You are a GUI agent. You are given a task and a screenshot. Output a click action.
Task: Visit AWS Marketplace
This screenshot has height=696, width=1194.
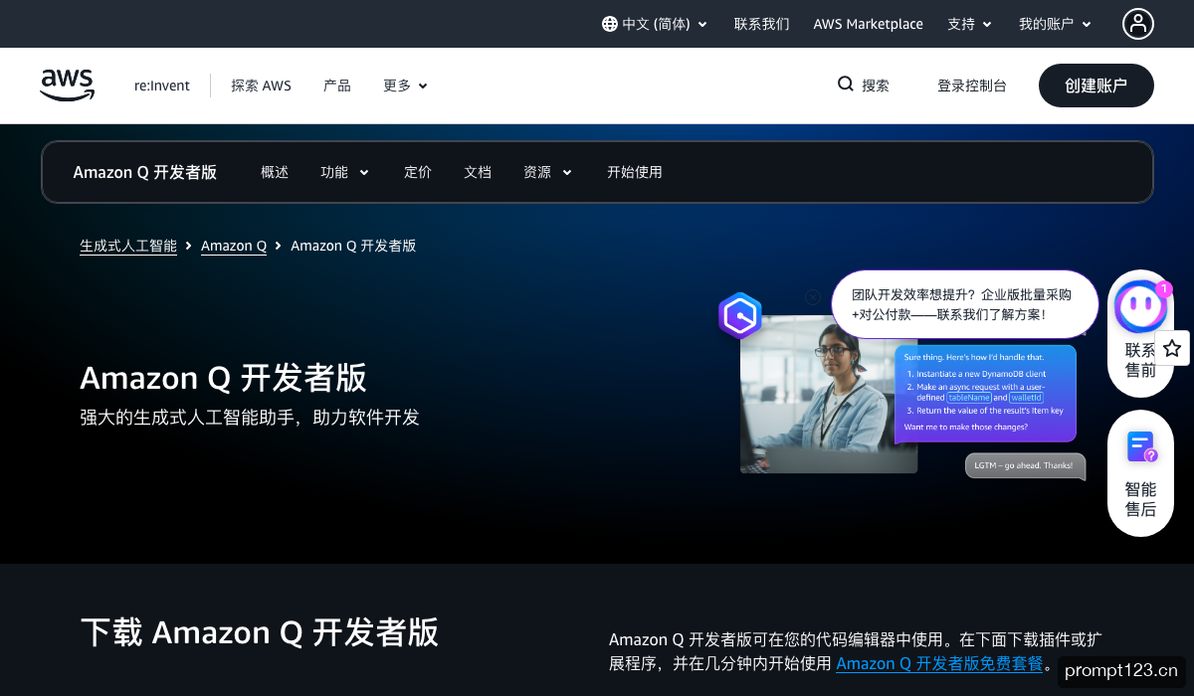click(x=869, y=24)
